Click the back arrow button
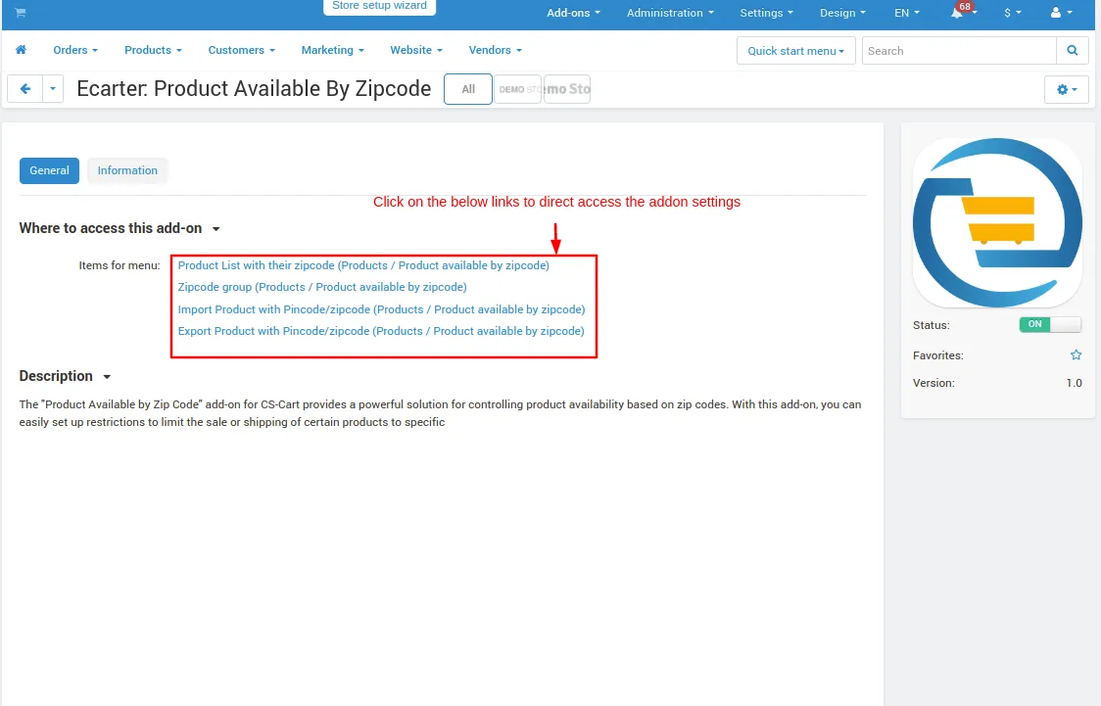1101x706 pixels. 25,89
